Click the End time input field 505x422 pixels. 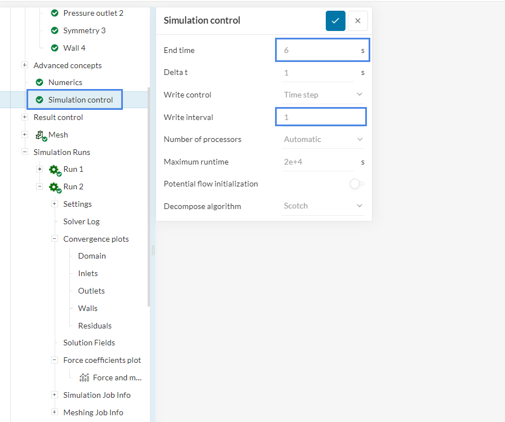tap(318, 50)
